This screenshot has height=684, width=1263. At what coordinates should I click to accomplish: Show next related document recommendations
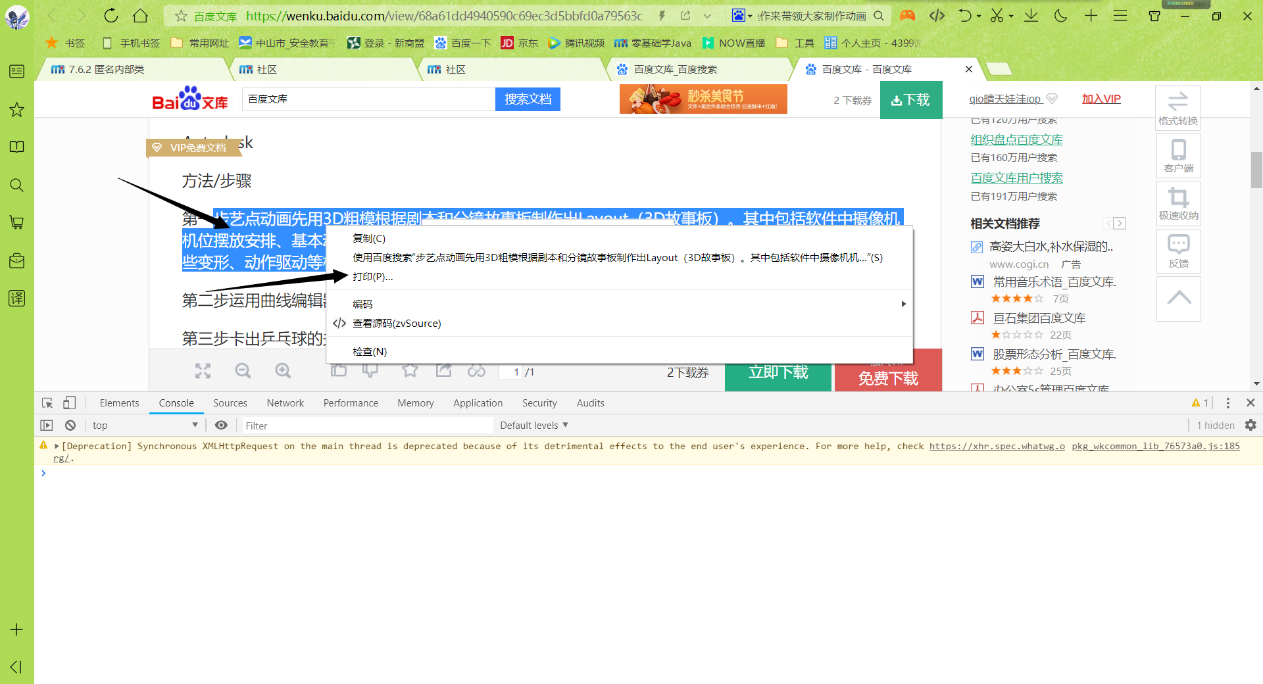1120,224
